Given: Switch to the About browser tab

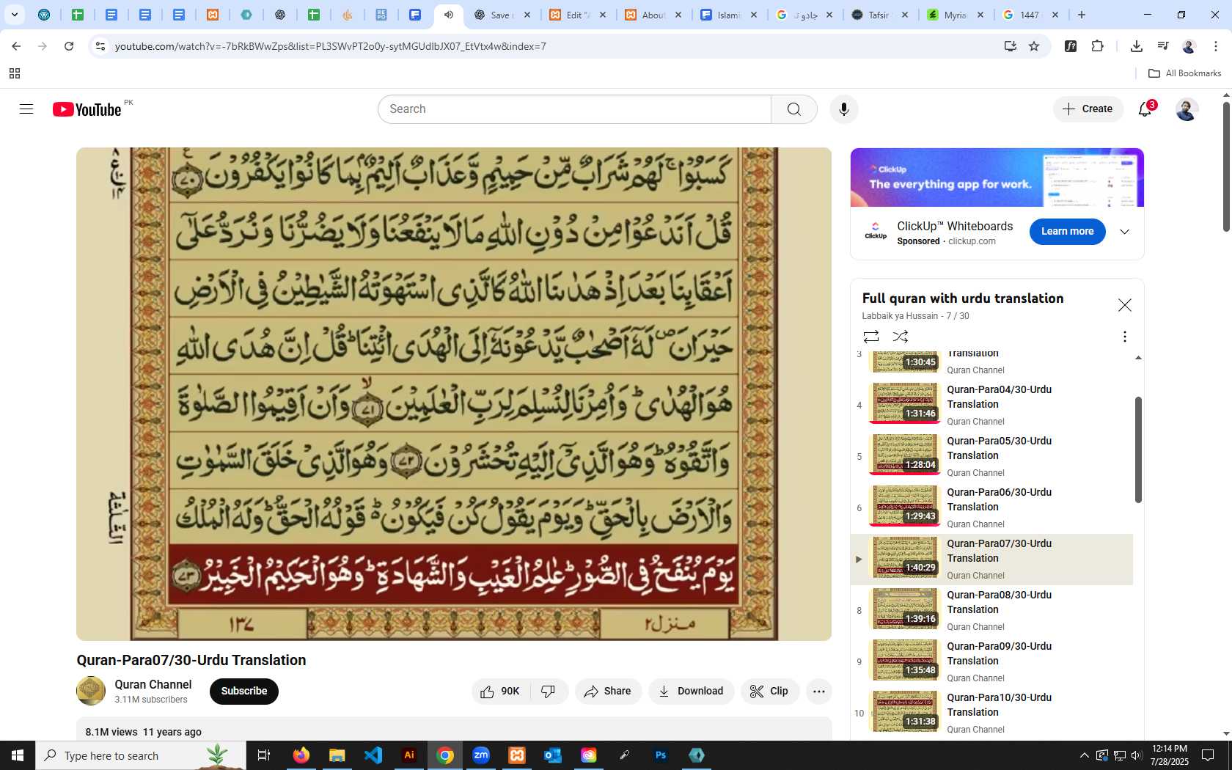Looking at the screenshot, I should [x=653, y=15].
